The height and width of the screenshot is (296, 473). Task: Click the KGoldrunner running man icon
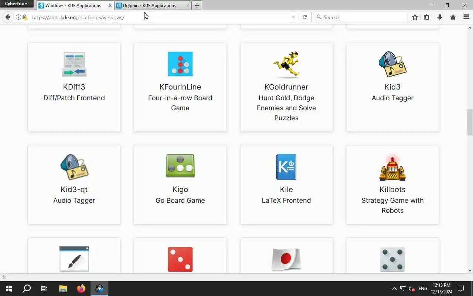[286, 64]
